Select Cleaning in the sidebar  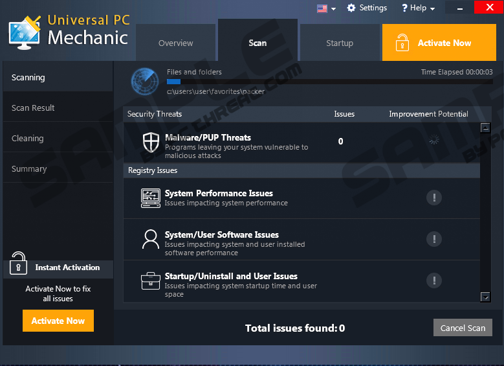58,138
